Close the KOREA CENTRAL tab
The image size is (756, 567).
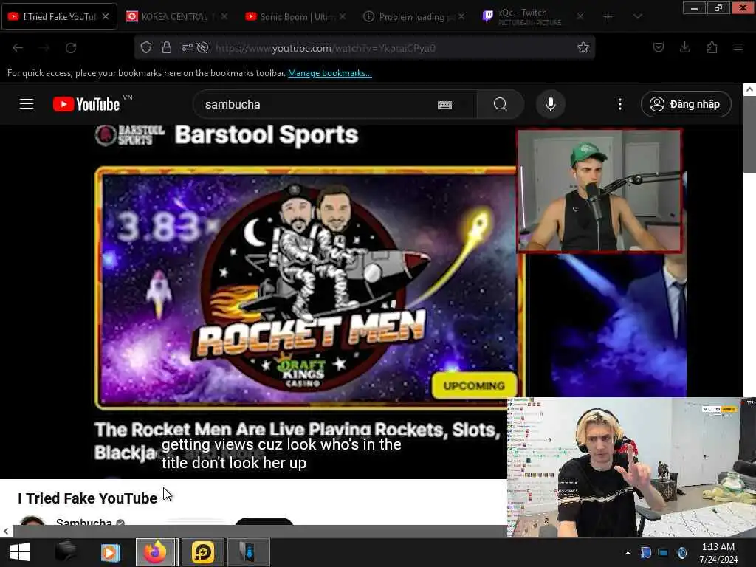point(224,16)
